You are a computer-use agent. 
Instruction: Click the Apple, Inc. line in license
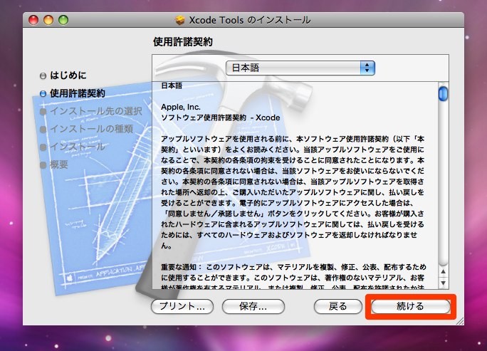tap(181, 108)
